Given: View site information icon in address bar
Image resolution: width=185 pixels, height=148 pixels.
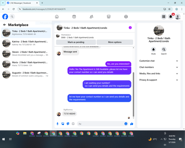Looking at the screenshot, I should [20, 9].
